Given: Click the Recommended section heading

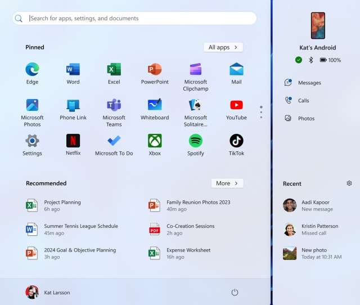Looking at the screenshot, I should coord(46,183).
